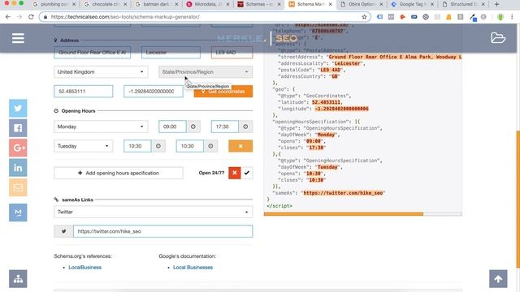Go back in browser history
The height and width of the screenshot is (292, 520).
8,17
